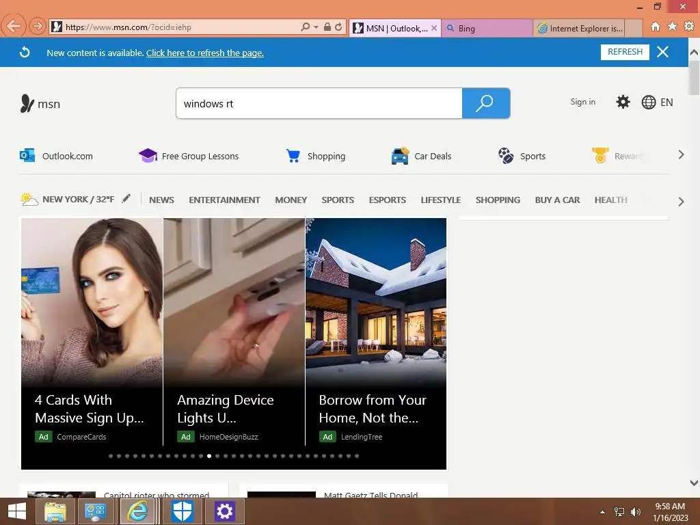The height and width of the screenshot is (525, 700).
Task: Open Favorites star icon
Action: pyautogui.click(x=673, y=27)
